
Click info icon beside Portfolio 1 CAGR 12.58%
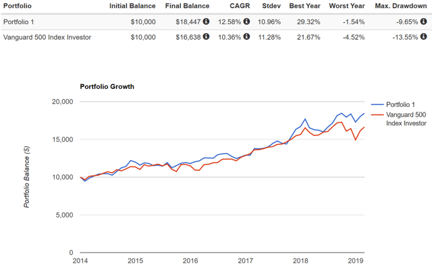[x=246, y=21]
